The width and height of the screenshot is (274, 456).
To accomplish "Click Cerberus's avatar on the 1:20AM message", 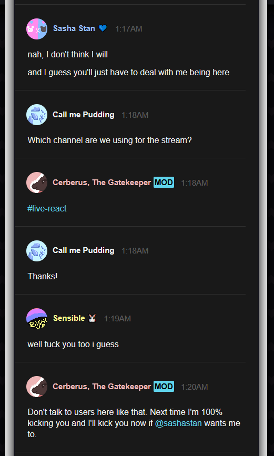I will click(37, 387).
